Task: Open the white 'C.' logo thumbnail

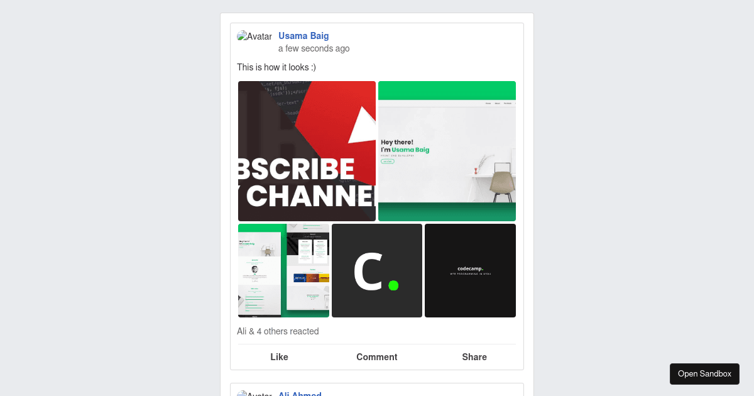Action: 377,270
